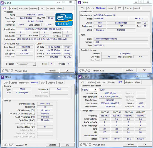Click the Core Voltage value 1.320 V

click(48, 25)
